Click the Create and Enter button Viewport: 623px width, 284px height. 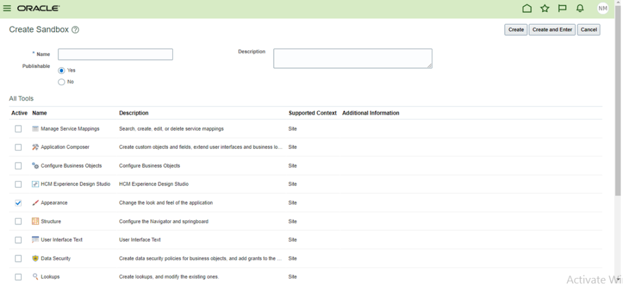point(552,30)
